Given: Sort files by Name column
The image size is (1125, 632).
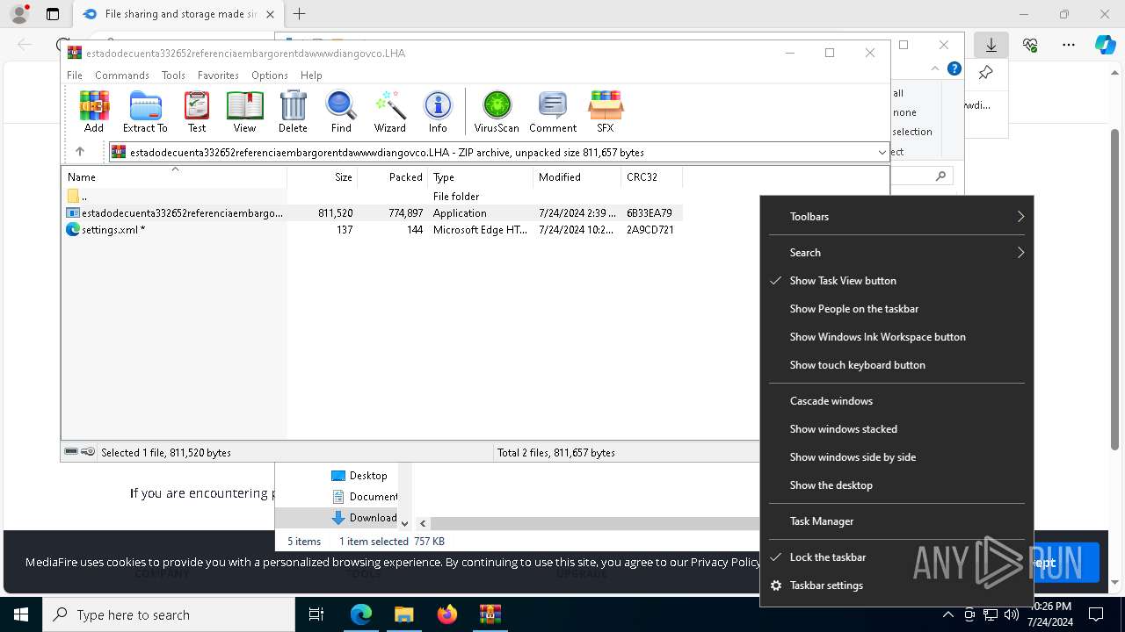Looking at the screenshot, I should click(174, 177).
